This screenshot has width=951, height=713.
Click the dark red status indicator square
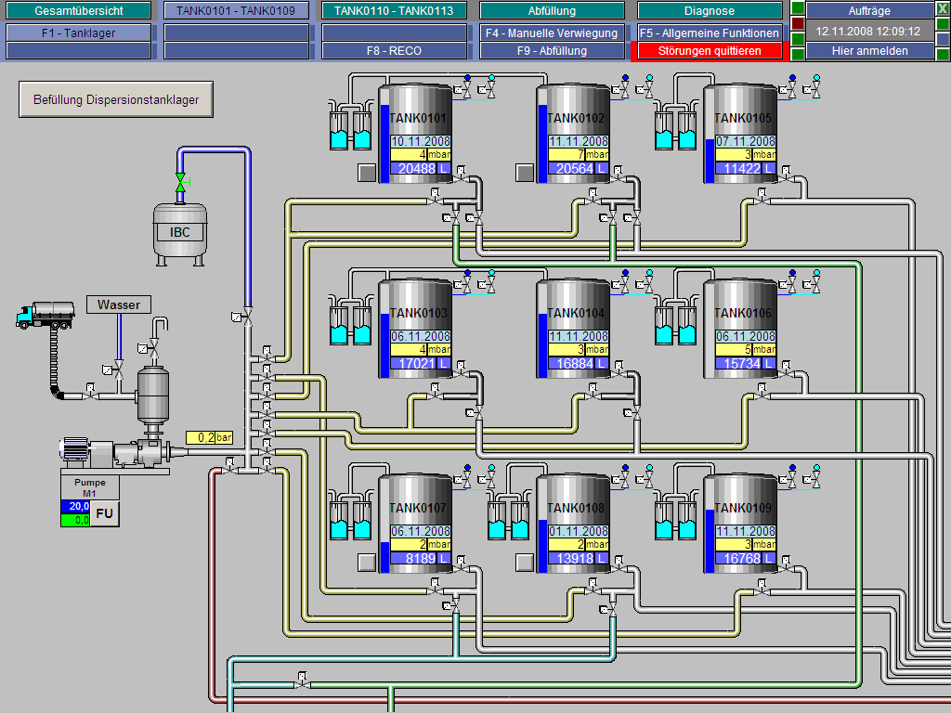[798, 23]
